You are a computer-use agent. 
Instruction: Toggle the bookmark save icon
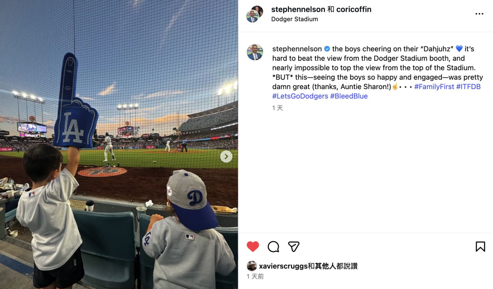click(480, 247)
